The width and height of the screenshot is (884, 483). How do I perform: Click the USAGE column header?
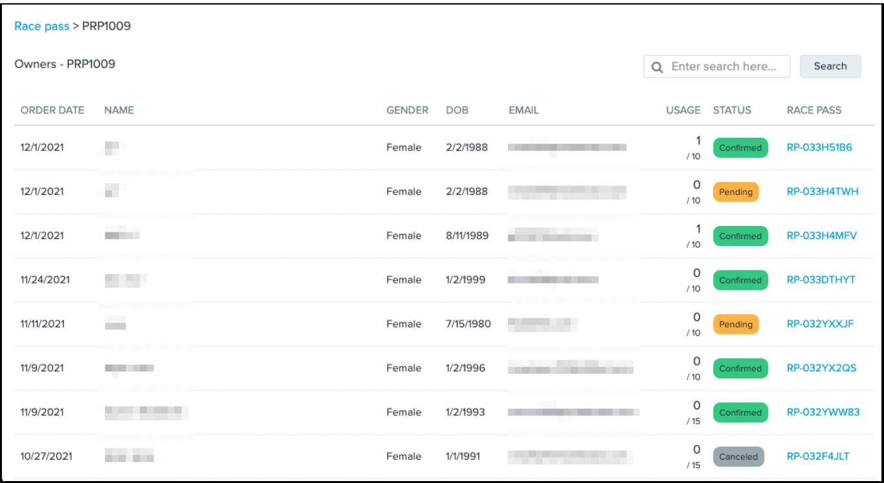[x=683, y=110]
